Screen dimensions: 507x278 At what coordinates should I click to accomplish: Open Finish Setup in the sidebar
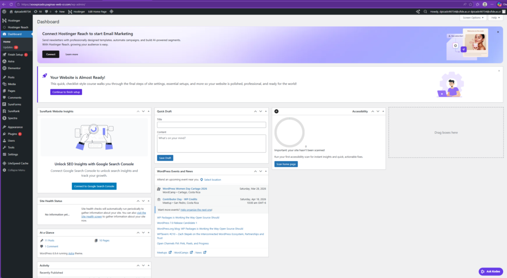[x=16, y=54]
